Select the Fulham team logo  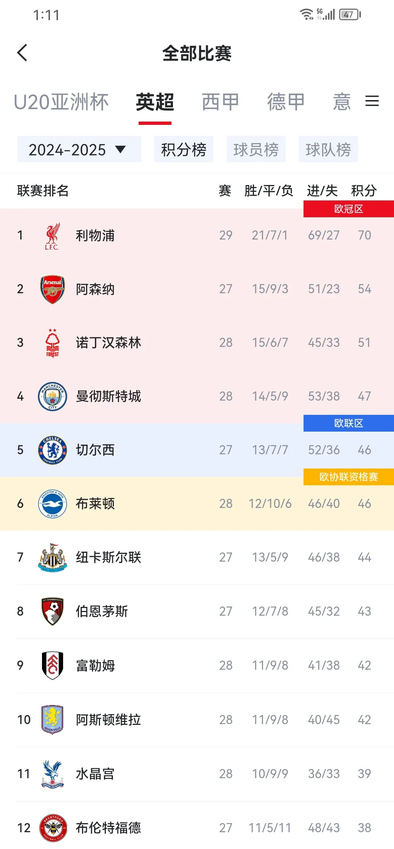tap(52, 665)
